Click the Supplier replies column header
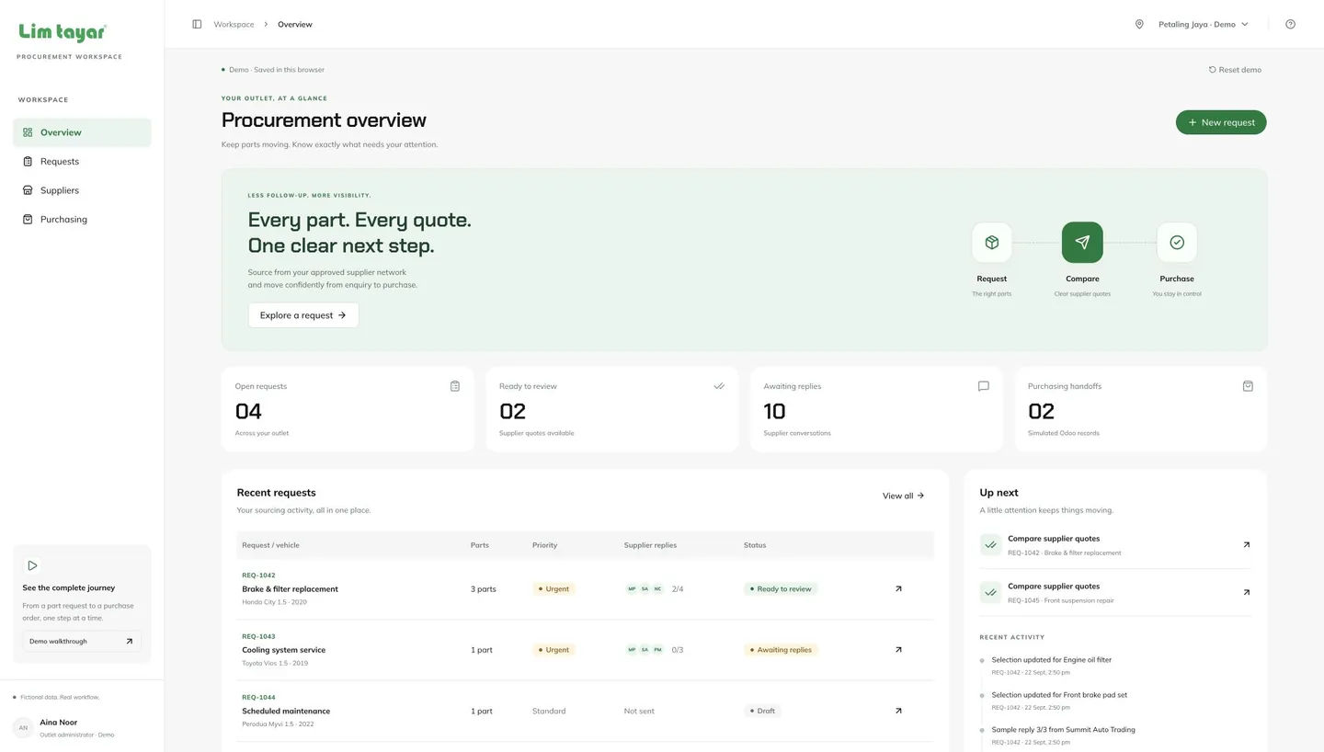Image resolution: width=1324 pixels, height=752 pixels. click(x=650, y=545)
